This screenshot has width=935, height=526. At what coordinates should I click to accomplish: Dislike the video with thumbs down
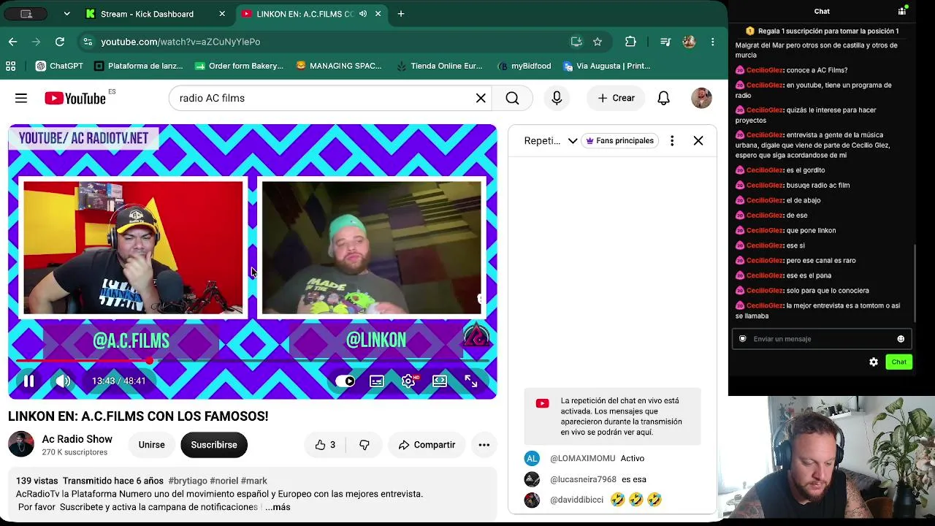pos(365,445)
